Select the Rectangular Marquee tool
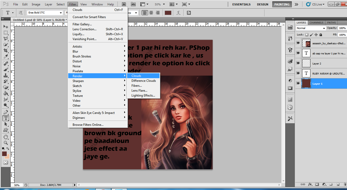The image size is (347, 190). click(x=5, y=33)
